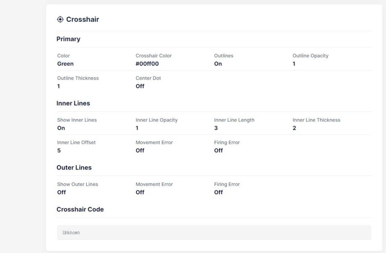Toggle the Outlines On value
The width and height of the screenshot is (386, 253).
coord(218,64)
